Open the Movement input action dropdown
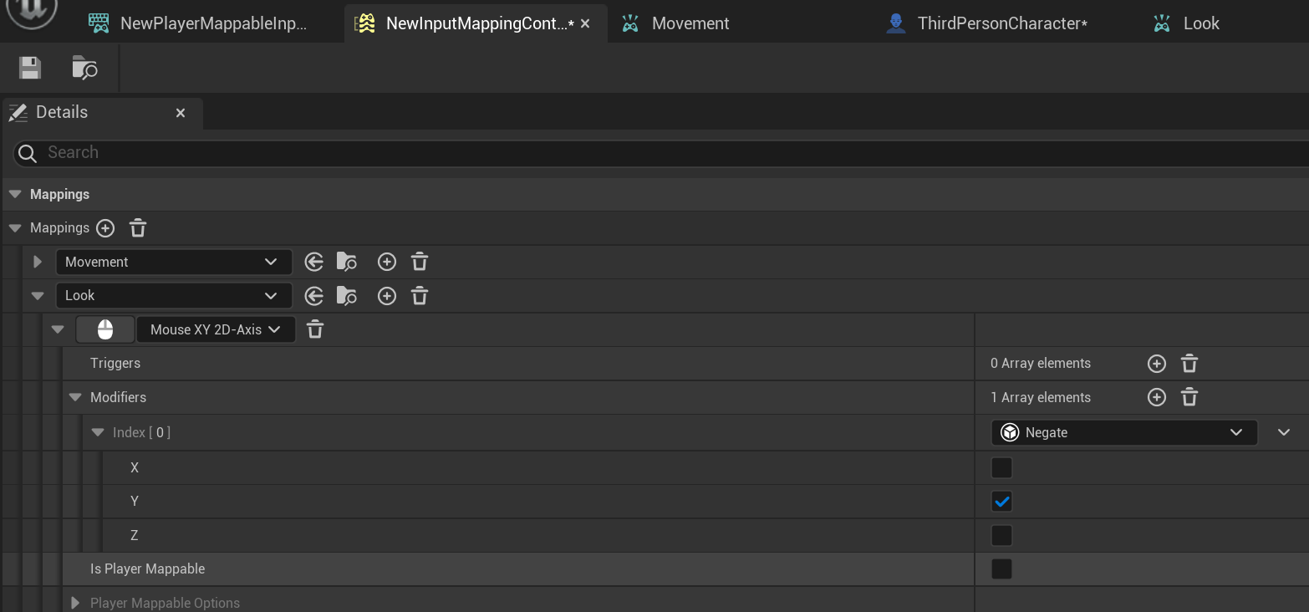The image size is (1309, 612). point(174,262)
